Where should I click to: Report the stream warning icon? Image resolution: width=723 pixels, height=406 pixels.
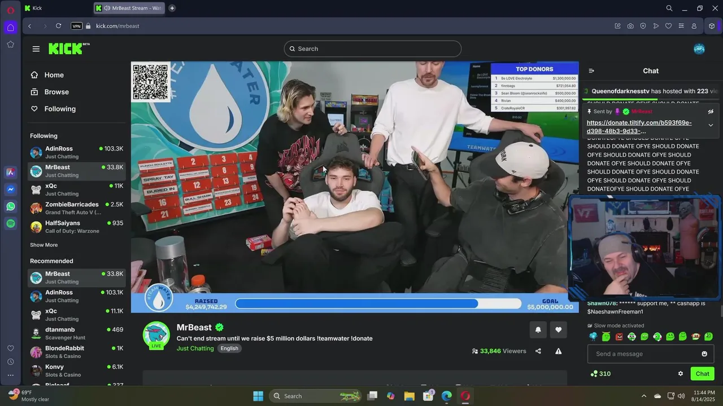point(559,351)
